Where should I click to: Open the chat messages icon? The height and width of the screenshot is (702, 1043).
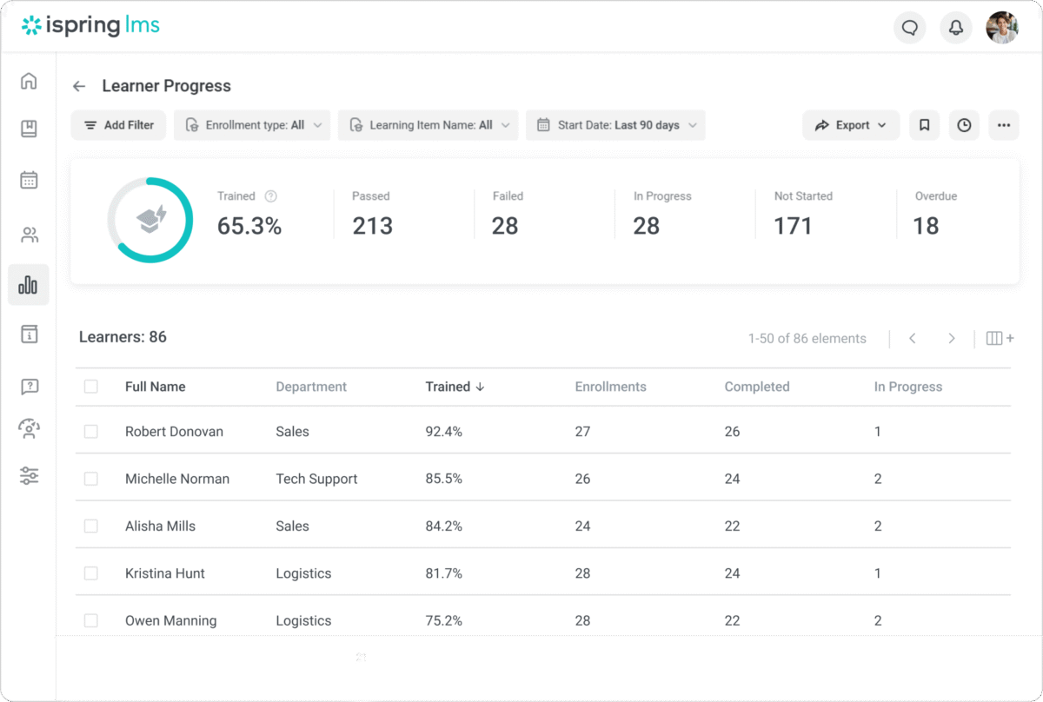(x=910, y=28)
